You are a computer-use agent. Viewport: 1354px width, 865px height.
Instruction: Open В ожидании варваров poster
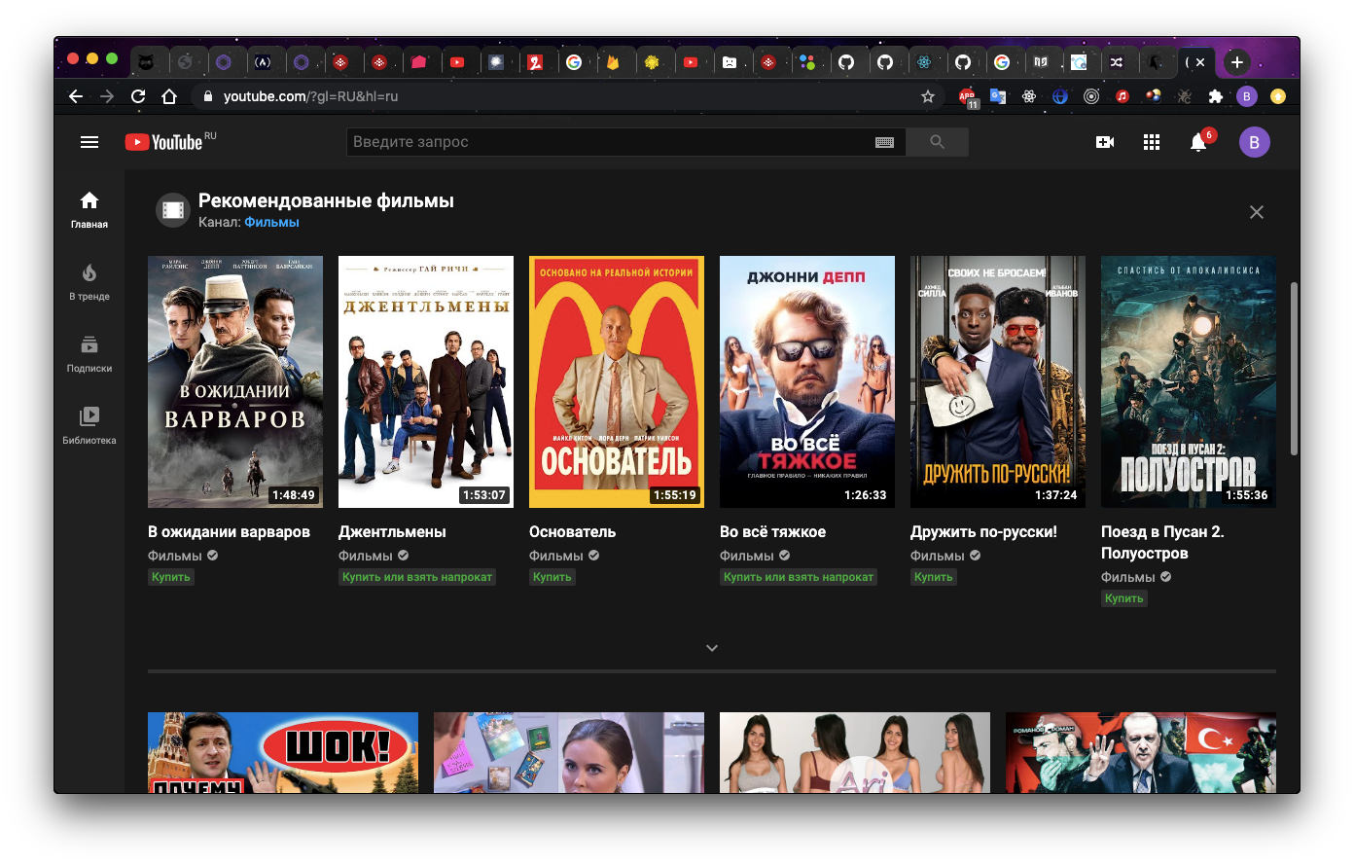pyautogui.click(x=235, y=381)
